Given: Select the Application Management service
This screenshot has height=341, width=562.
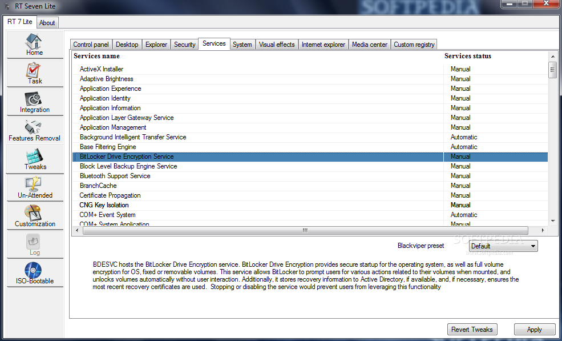Looking at the screenshot, I should click(x=310, y=127).
